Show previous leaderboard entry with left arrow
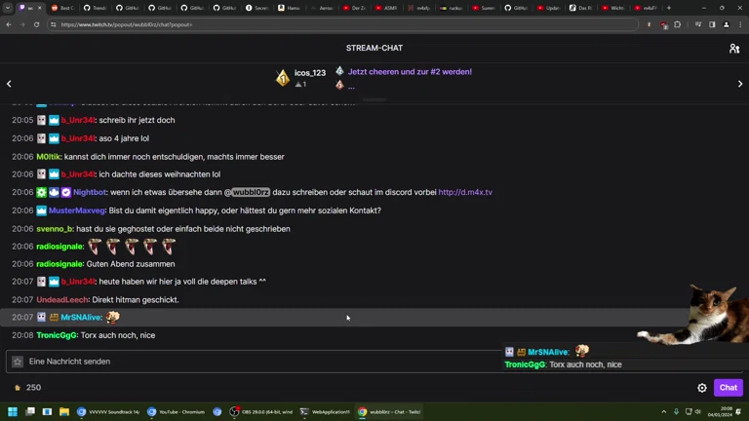Viewport: 749px width, 421px height. coord(9,84)
